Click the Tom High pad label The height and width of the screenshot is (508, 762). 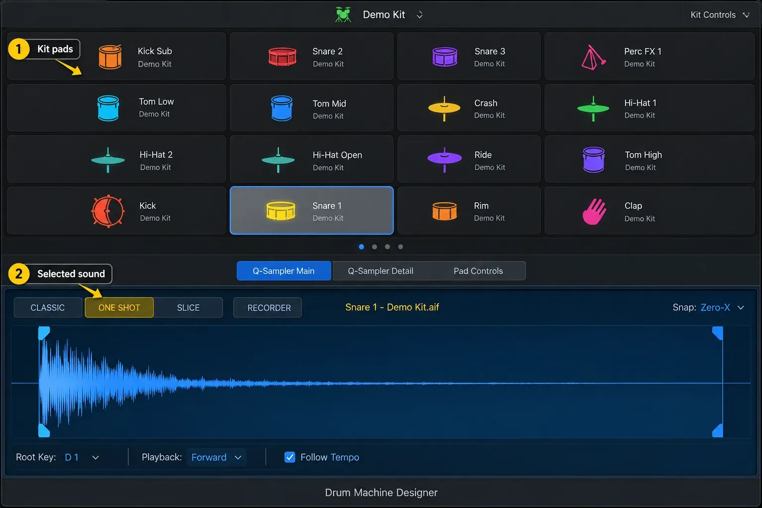(643, 155)
